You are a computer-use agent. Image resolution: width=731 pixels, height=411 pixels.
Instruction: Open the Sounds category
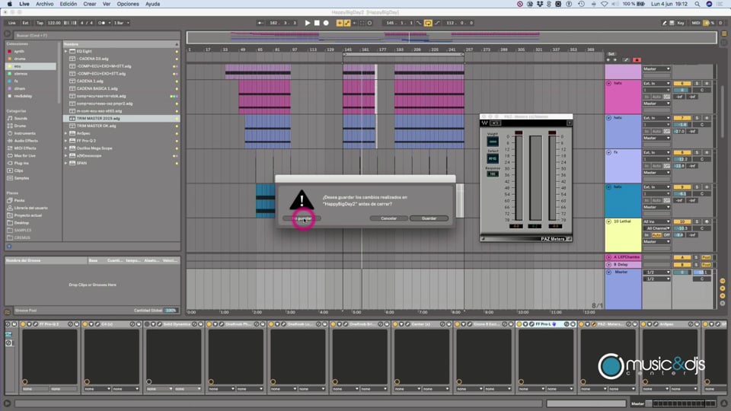21,119
